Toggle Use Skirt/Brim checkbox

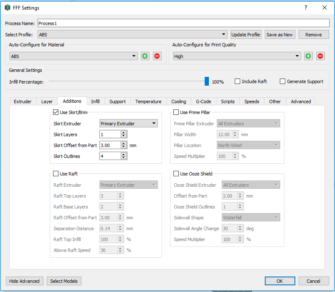coord(56,112)
